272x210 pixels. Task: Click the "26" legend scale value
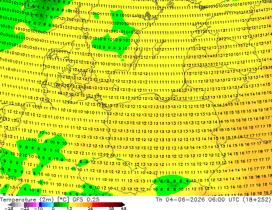(90, 208)
